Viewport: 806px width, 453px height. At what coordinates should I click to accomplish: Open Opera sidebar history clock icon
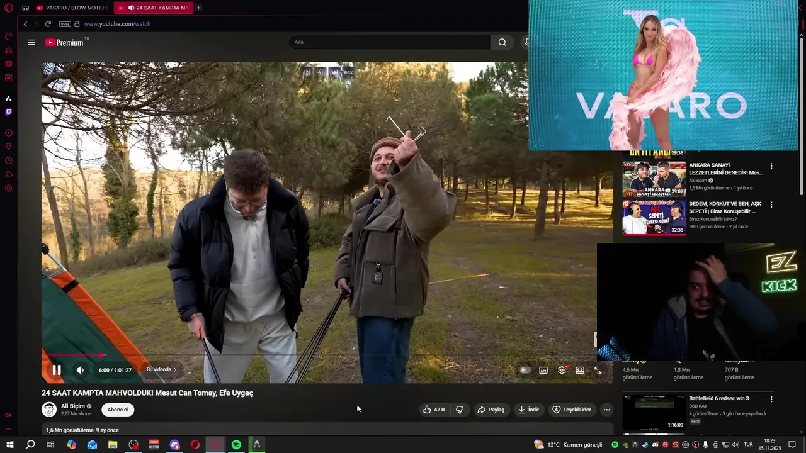tap(9, 160)
